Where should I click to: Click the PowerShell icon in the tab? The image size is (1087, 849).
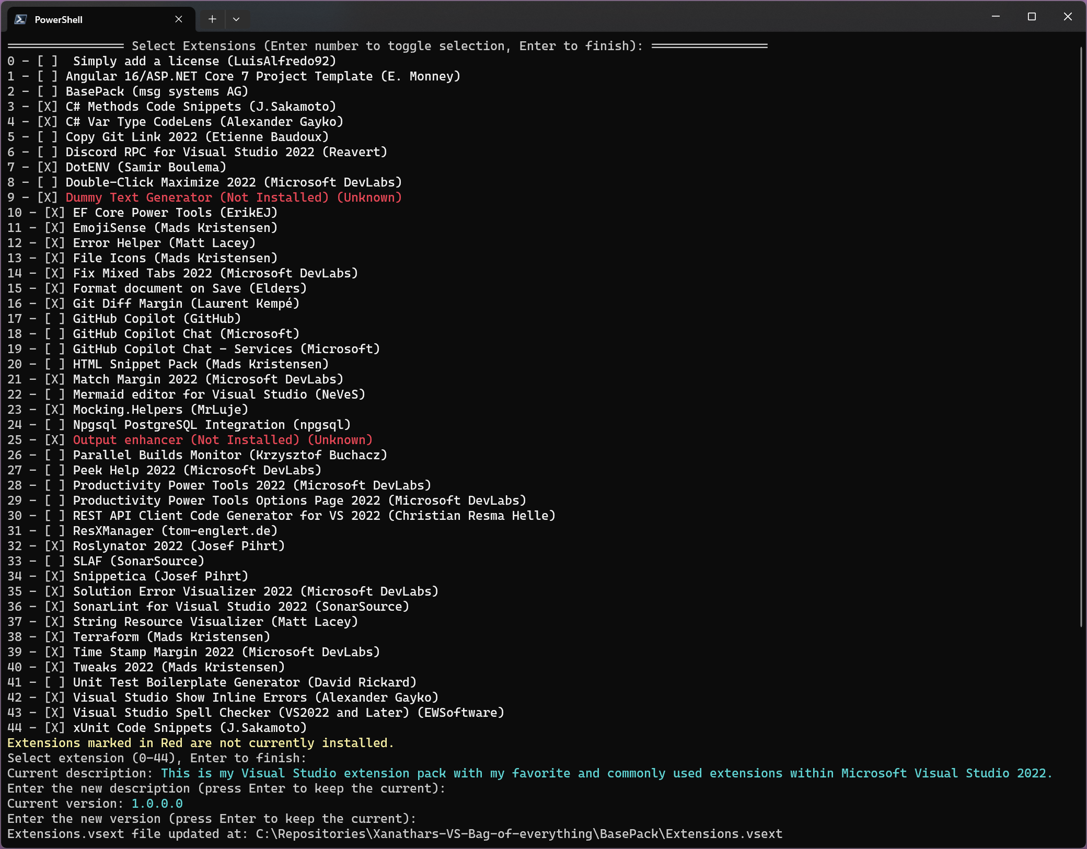pyautogui.click(x=21, y=19)
